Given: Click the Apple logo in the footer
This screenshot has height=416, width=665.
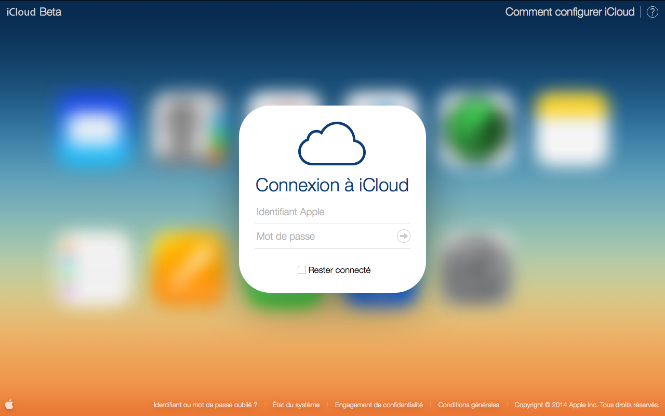Looking at the screenshot, I should [9, 404].
